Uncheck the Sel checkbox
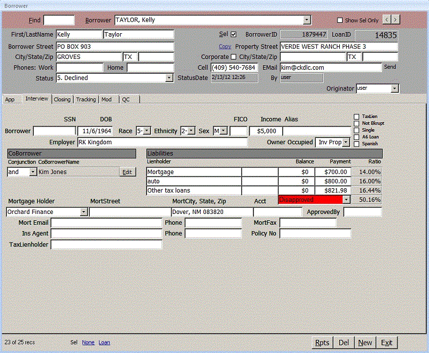The image size is (429, 353). point(233,34)
